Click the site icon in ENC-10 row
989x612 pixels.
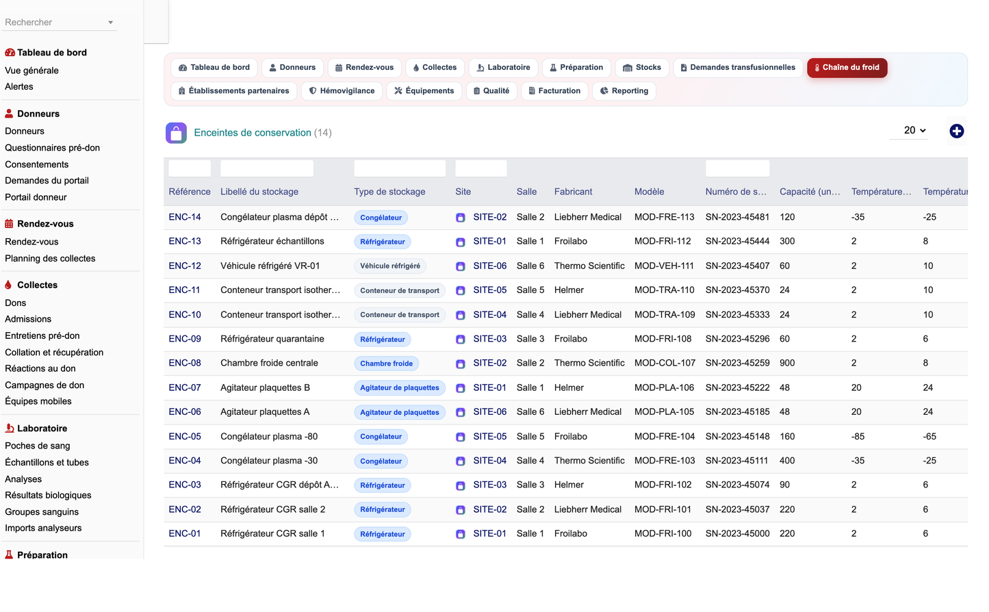(461, 315)
